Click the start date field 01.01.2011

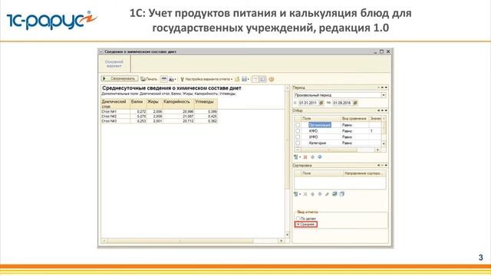308,103
